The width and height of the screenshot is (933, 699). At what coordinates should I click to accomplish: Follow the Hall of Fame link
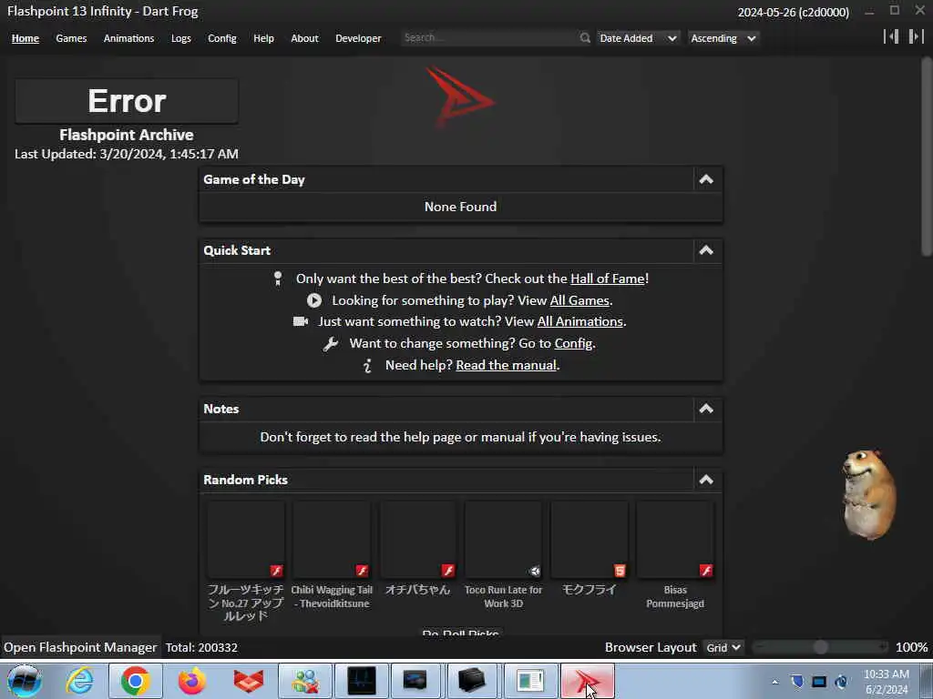(x=608, y=279)
